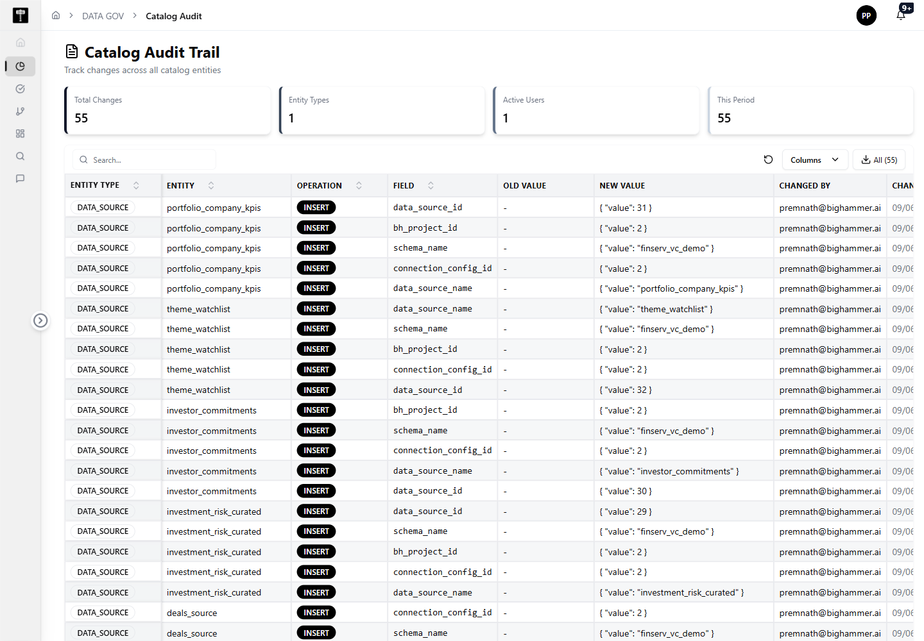
Task: Open the Columns dropdown
Action: [815, 160]
